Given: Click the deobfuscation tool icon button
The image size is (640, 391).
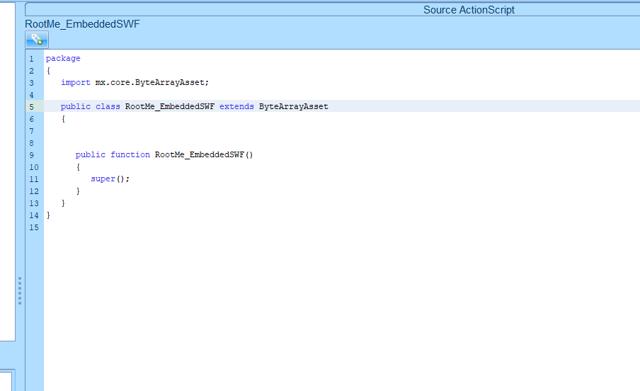Looking at the screenshot, I should point(37,40).
